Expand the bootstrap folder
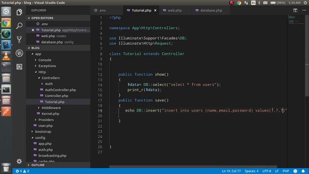 (32, 131)
